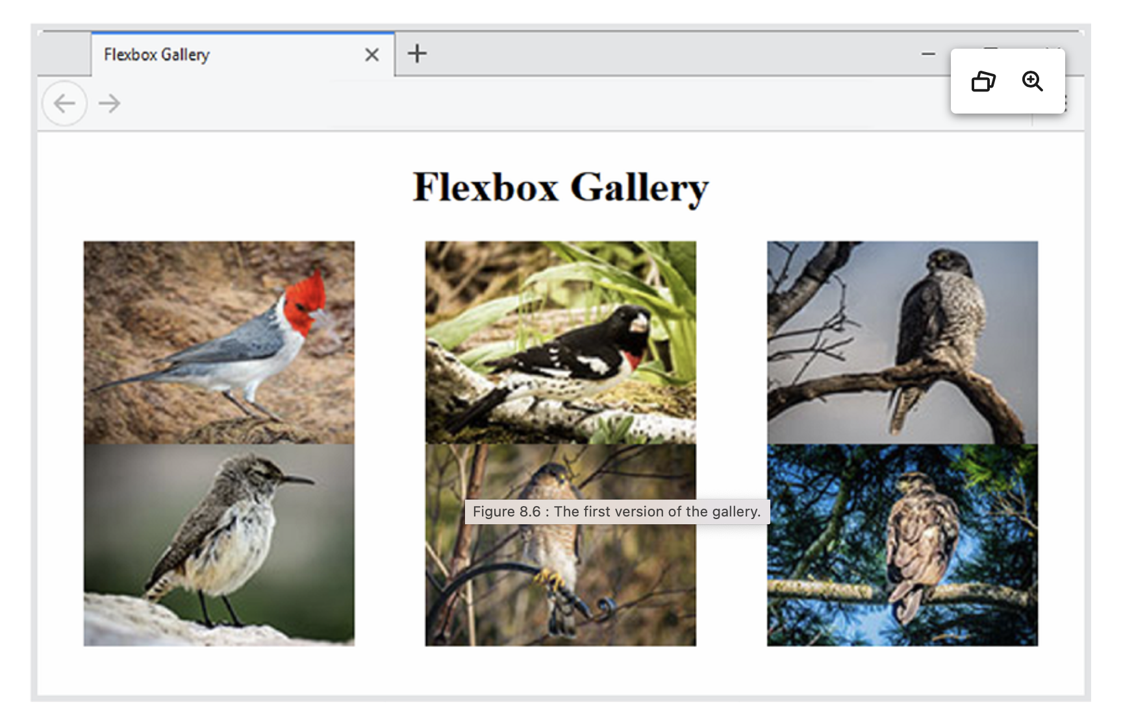Screen dimensions: 1147x728
Task: Click the Figure 8.6 caption text
Action: click(x=616, y=511)
